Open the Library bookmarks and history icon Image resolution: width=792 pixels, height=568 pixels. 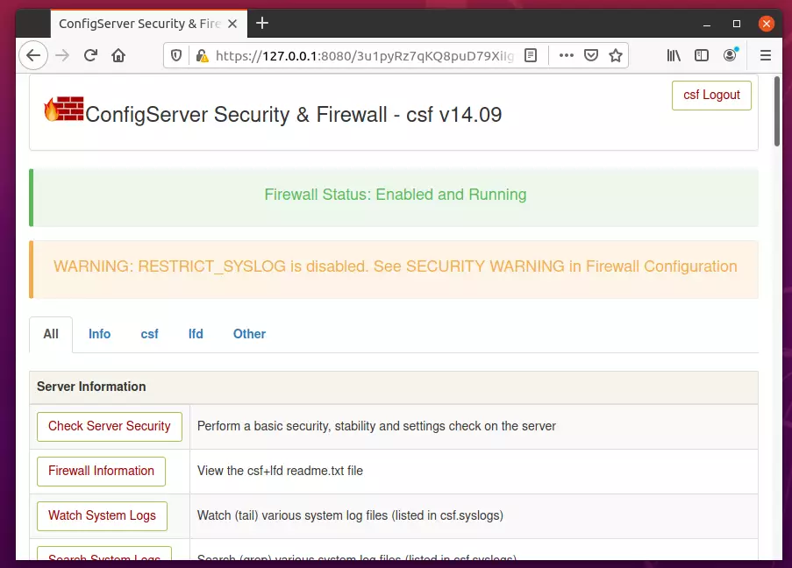(x=674, y=55)
